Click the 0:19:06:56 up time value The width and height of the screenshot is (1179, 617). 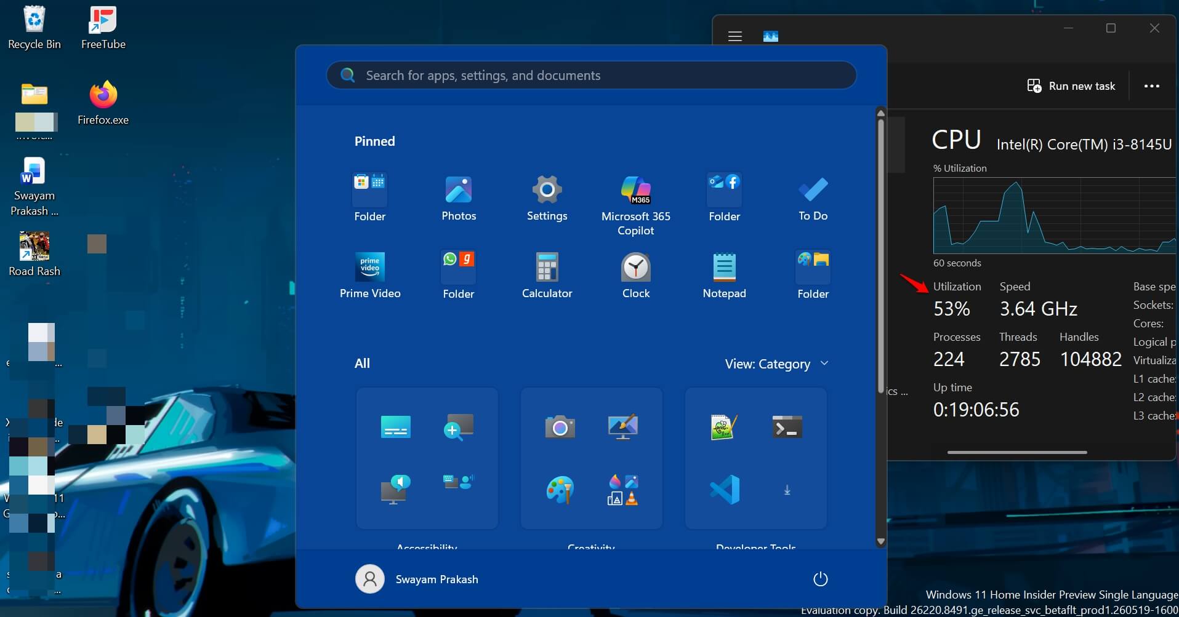click(x=976, y=409)
